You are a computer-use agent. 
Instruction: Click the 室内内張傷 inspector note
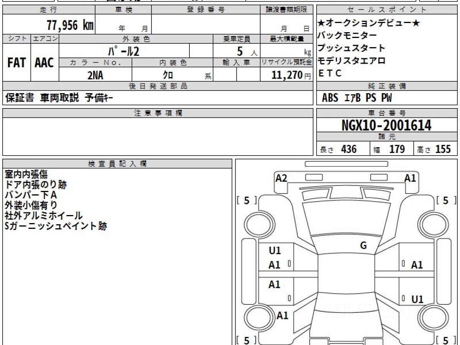(x=26, y=175)
